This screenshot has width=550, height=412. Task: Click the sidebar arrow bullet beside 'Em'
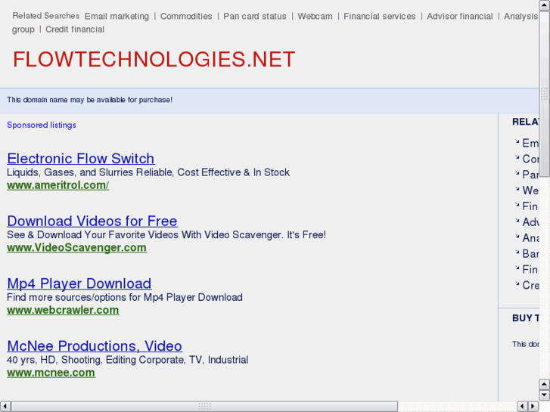517,141
